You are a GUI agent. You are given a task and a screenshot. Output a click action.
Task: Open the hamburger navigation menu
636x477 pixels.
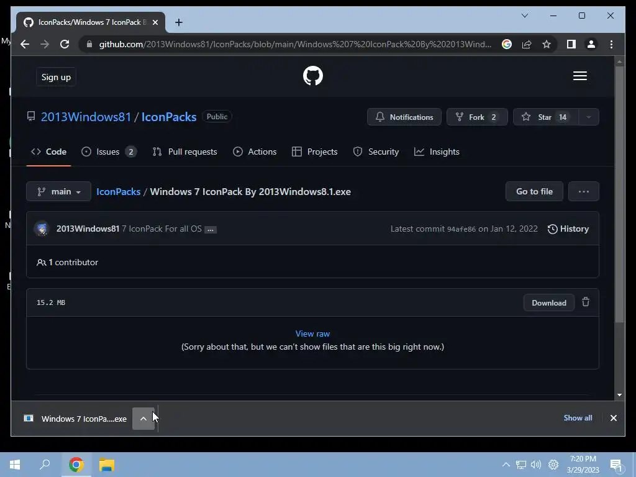click(x=579, y=76)
